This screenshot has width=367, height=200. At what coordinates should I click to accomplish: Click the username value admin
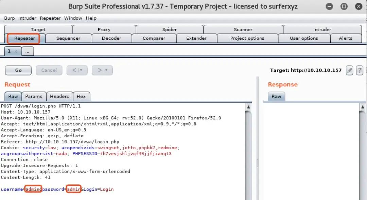33,189
